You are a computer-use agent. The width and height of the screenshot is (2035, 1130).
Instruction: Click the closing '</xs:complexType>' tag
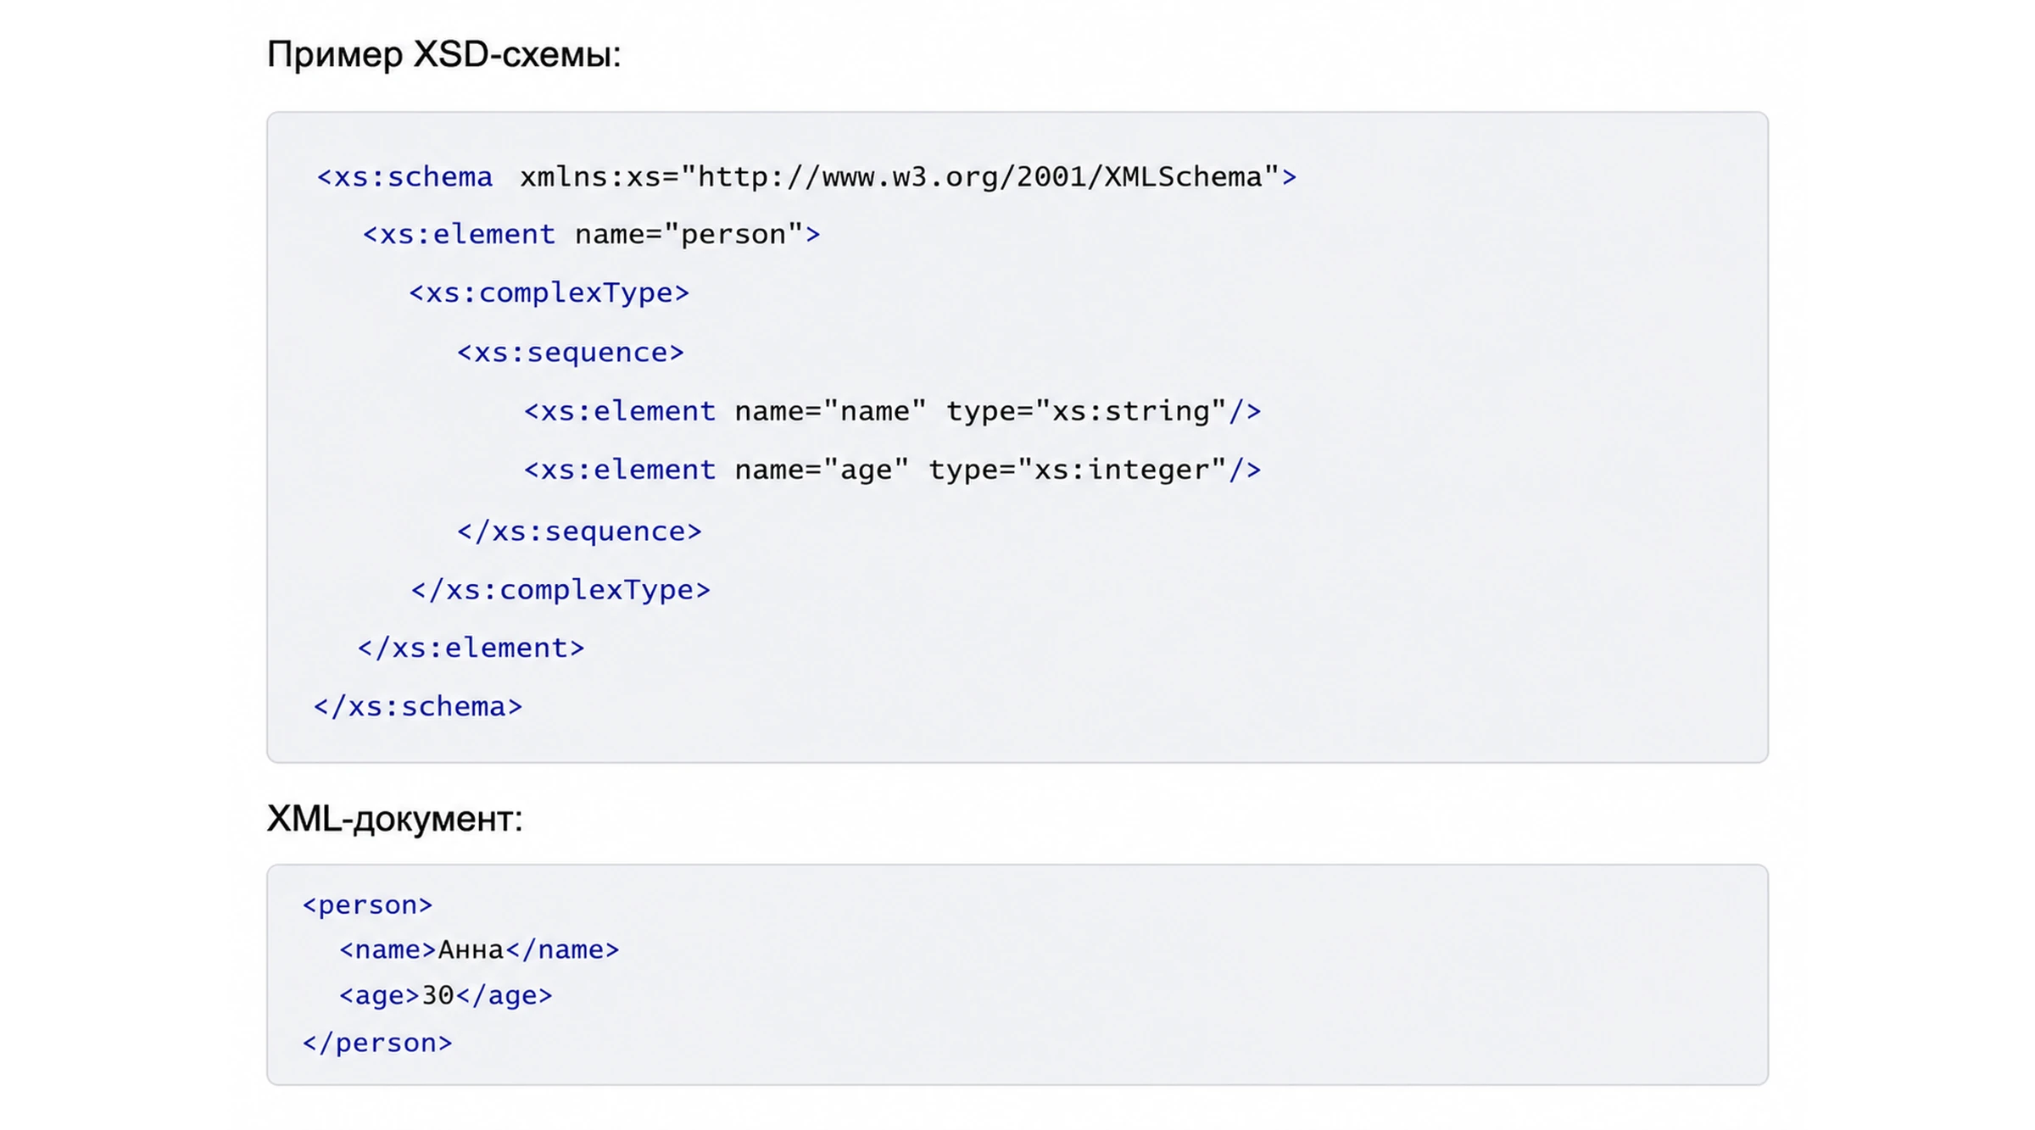click(x=560, y=589)
